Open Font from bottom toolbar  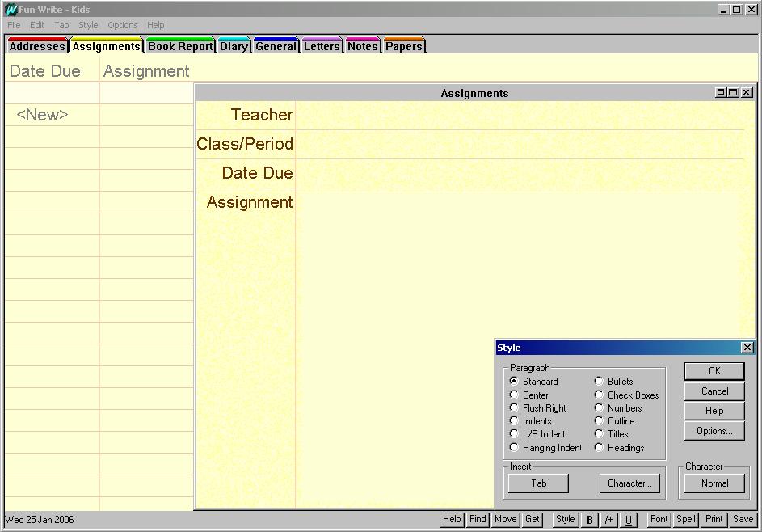659,519
